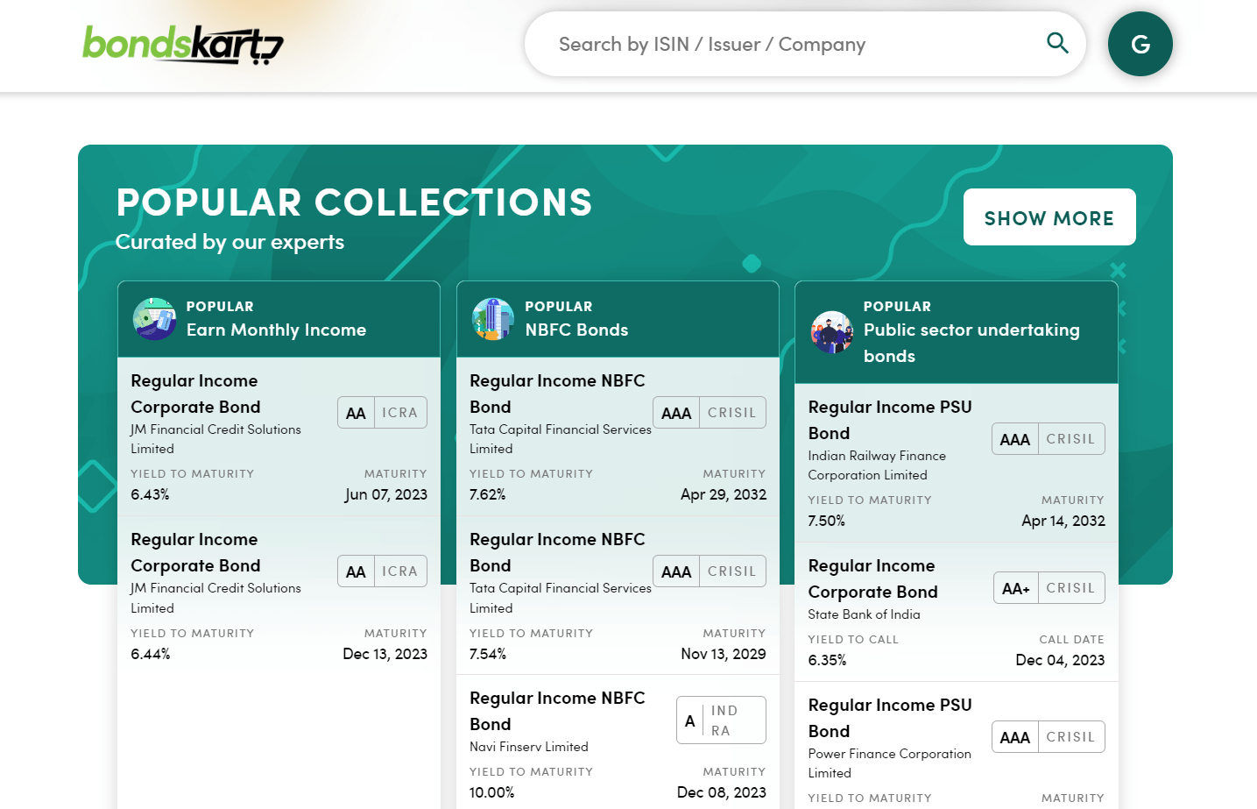Select Tata Capital bond maturing Apr 29, 2032

(618, 436)
